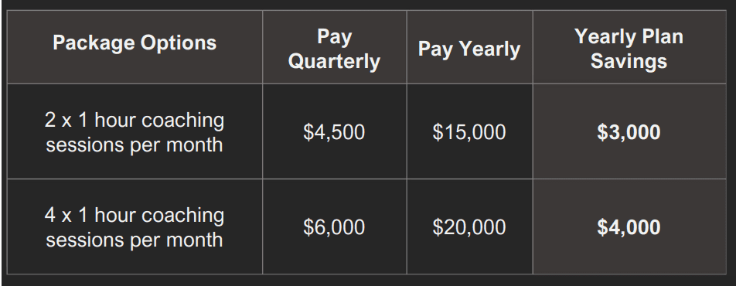Click the $20,000 yearly price
This screenshot has height=286, width=736.
tap(469, 227)
